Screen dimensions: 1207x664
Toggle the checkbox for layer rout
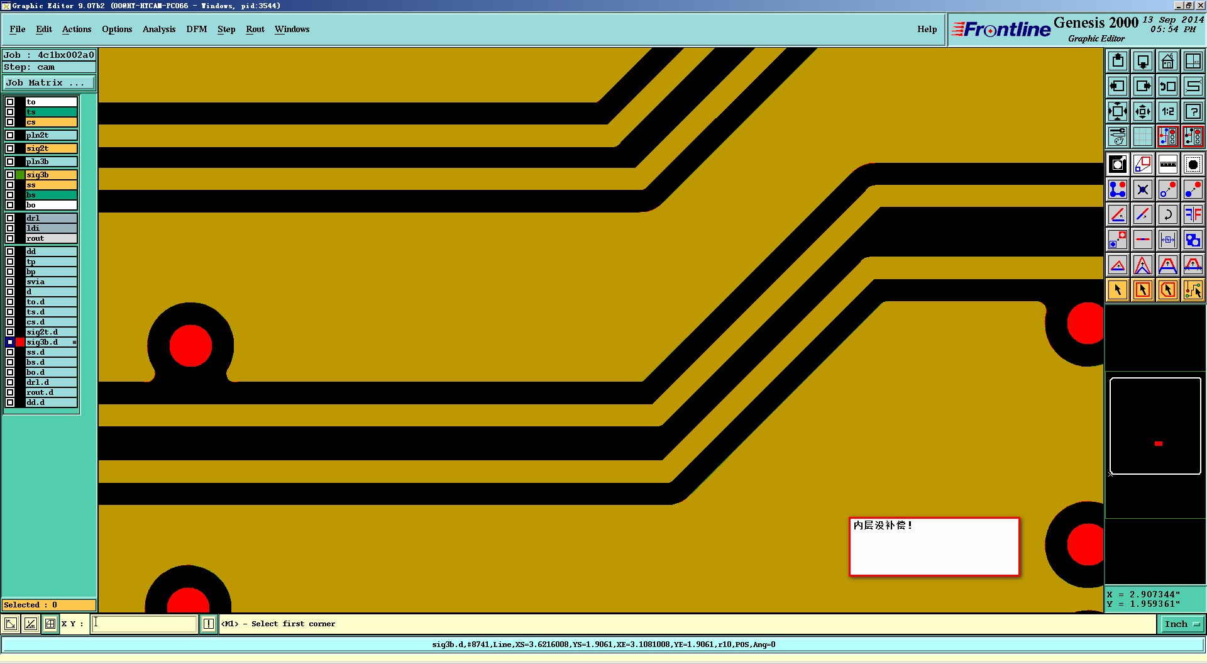10,238
